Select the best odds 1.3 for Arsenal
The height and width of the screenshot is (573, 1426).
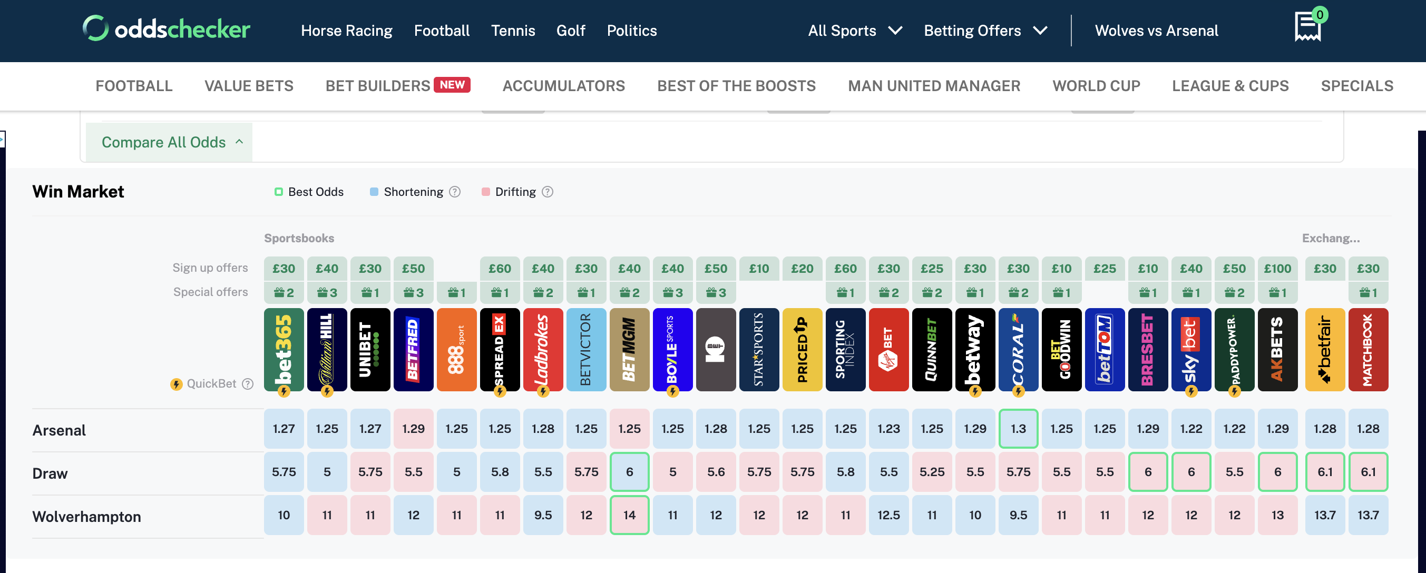click(x=1019, y=428)
